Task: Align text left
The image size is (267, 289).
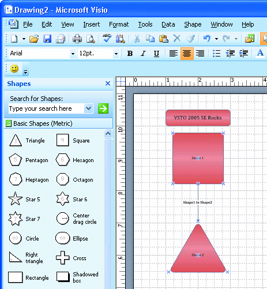Action: (x=174, y=54)
